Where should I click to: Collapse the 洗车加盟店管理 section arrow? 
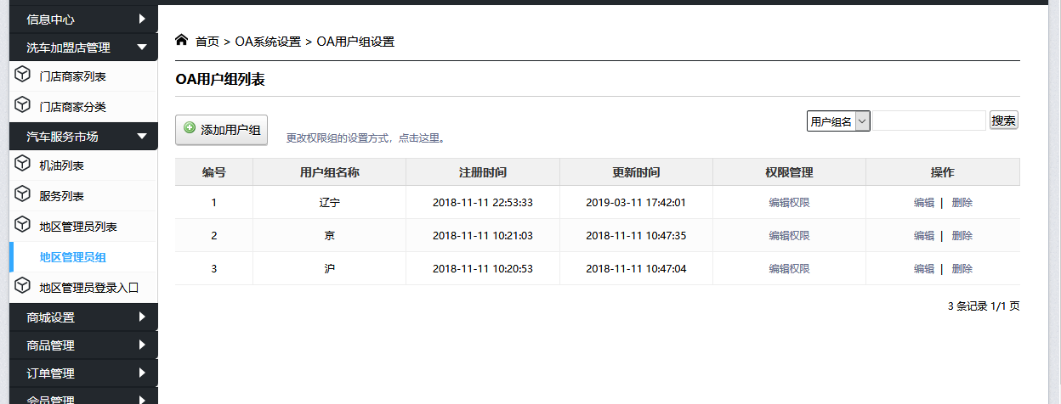(142, 48)
